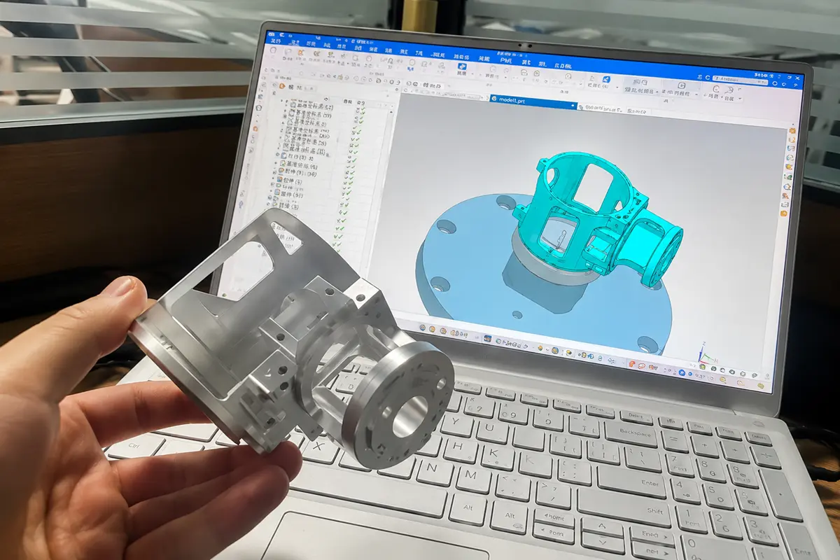The height and width of the screenshot is (560, 840).
Task: Open the dropdown arrow on the model1.prt tab
Action: [x=573, y=105]
